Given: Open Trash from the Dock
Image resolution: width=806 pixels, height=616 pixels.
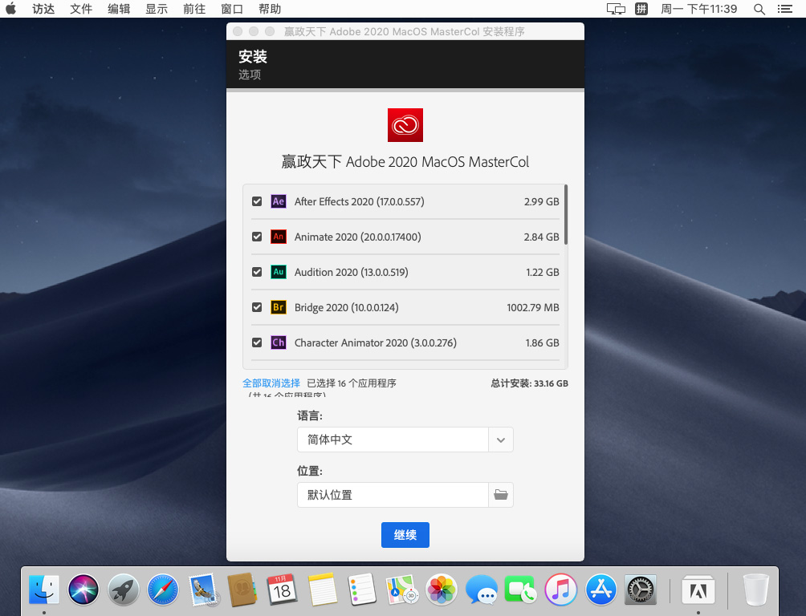Looking at the screenshot, I should click(x=755, y=590).
